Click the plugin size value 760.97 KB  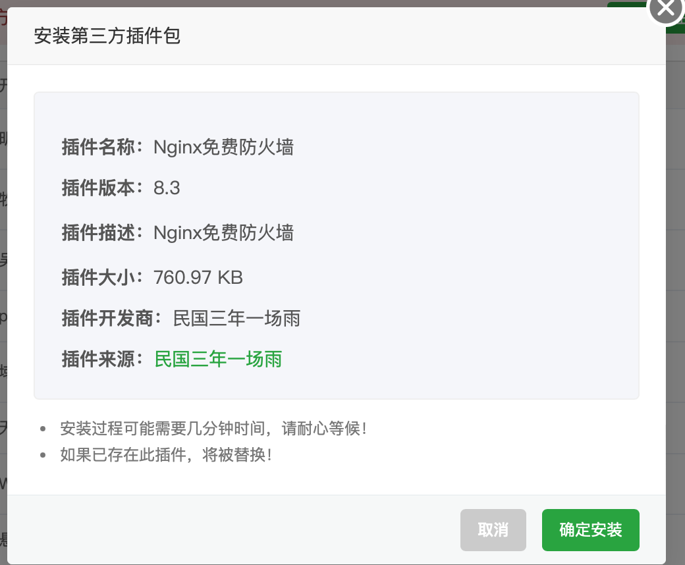[x=198, y=277]
